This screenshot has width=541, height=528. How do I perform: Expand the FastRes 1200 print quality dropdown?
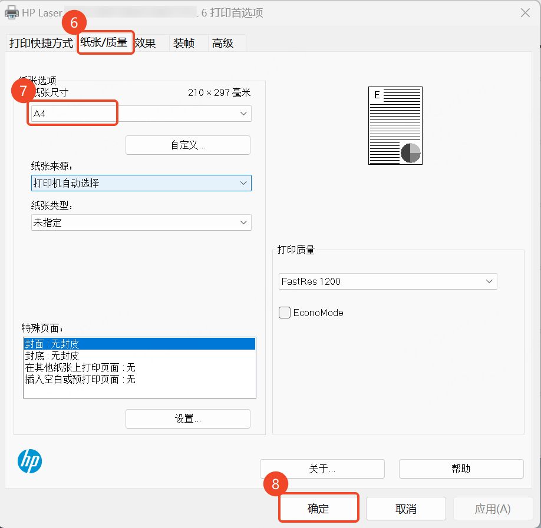[x=388, y=281]
